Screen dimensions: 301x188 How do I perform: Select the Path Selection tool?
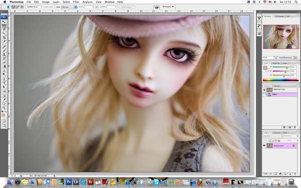[4, 87]
